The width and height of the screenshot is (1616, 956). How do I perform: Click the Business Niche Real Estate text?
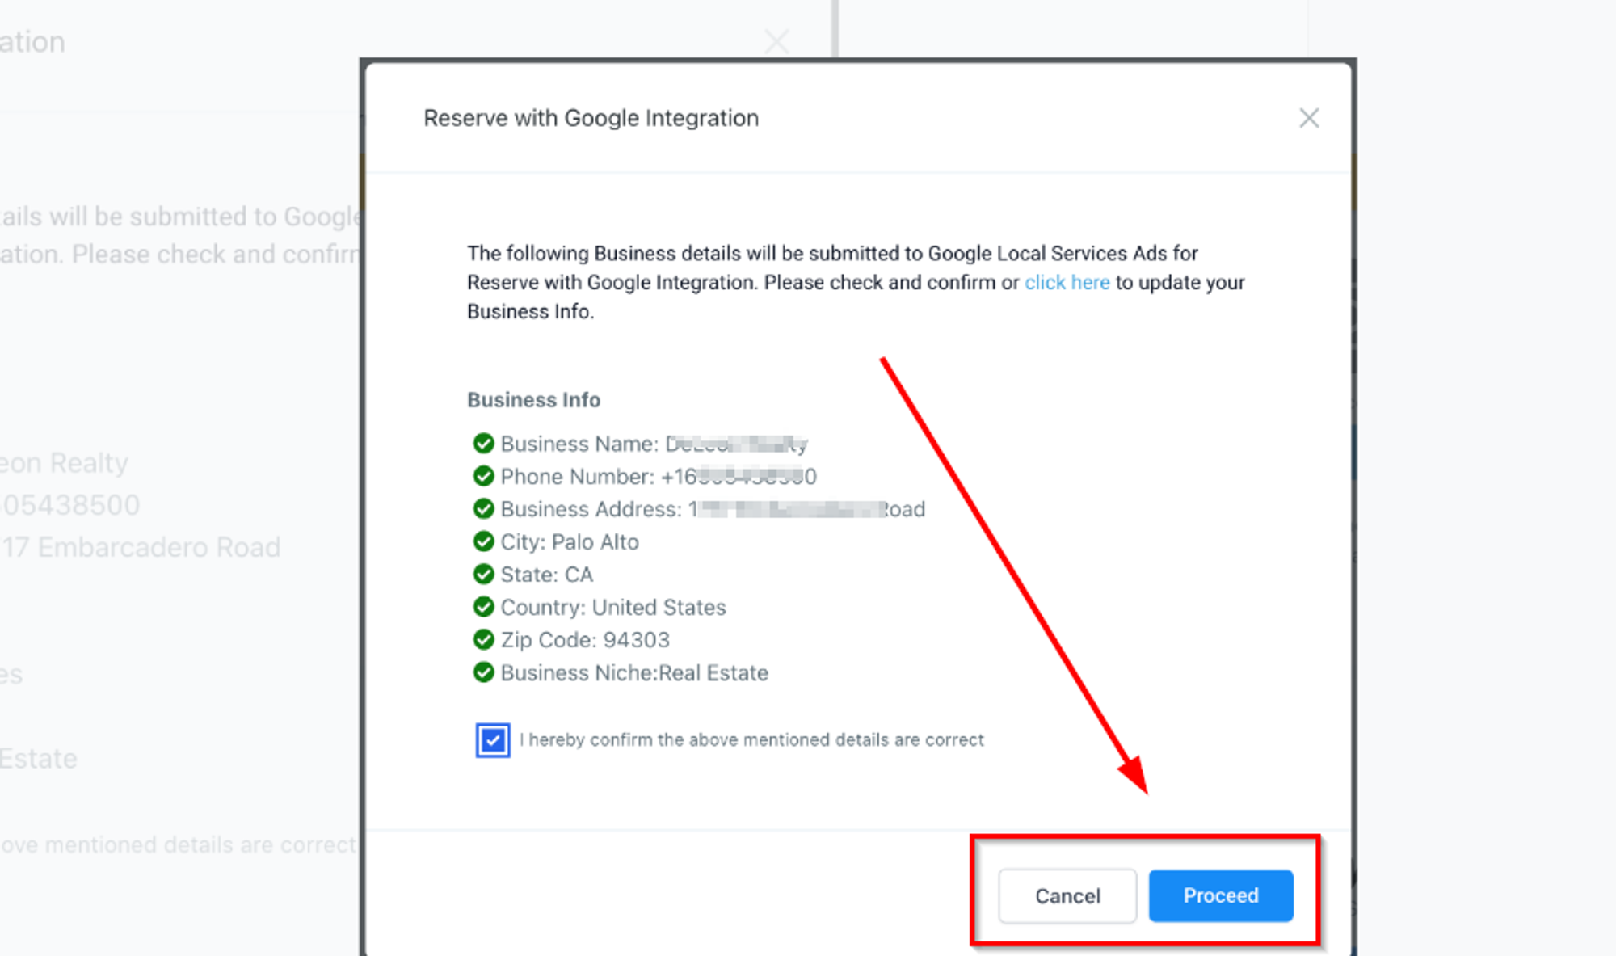point(634,672)
